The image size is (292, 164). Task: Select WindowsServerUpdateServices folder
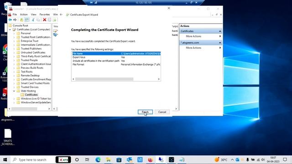tap(36, 102)
